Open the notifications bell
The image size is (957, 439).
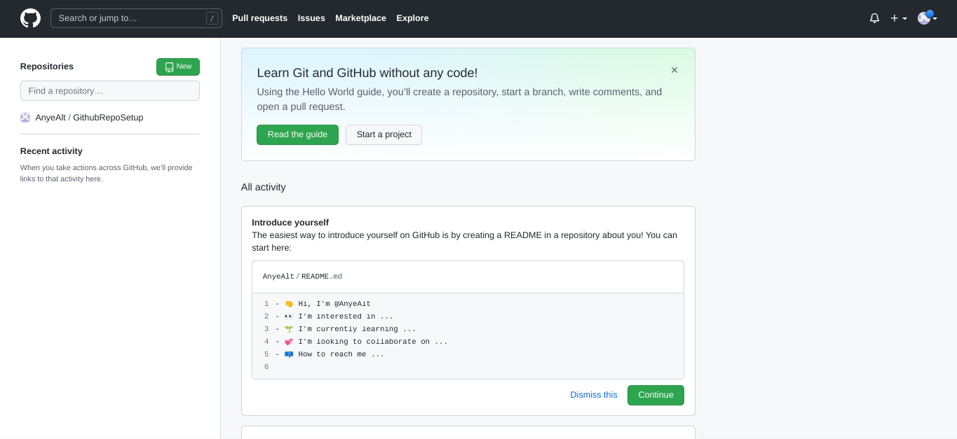(x=874, y=18)
